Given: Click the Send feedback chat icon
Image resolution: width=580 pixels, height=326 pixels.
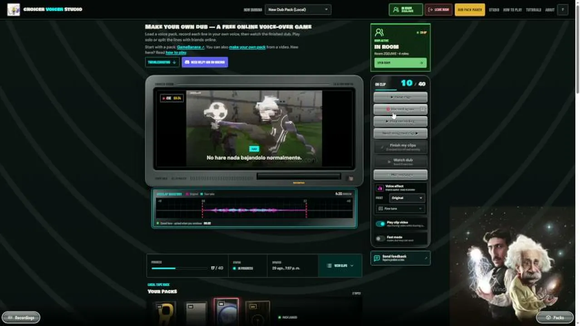Looking at the screenshot, I should 377,258.
